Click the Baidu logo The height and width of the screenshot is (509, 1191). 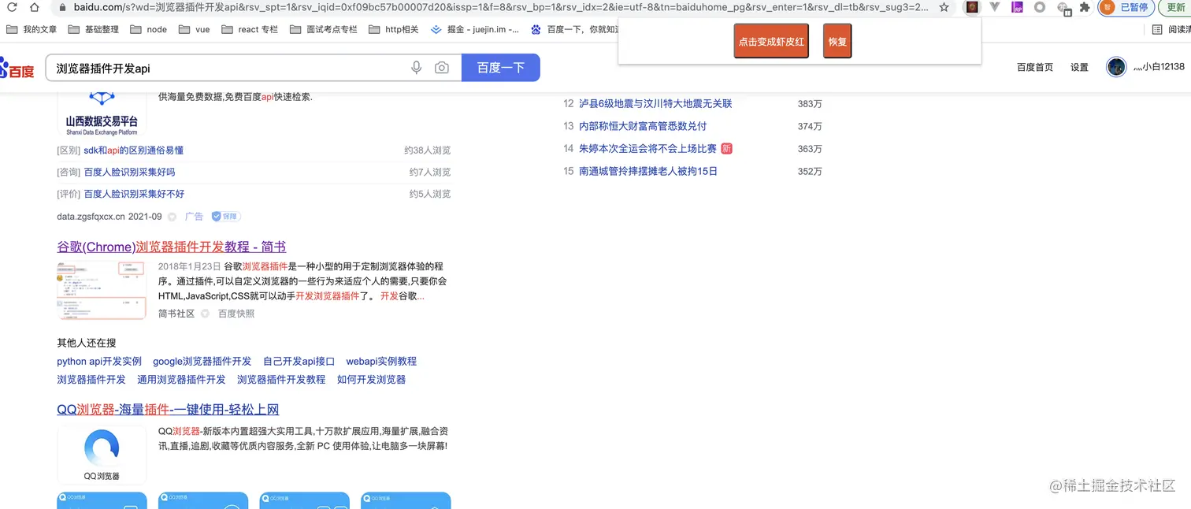coord(17,69)
